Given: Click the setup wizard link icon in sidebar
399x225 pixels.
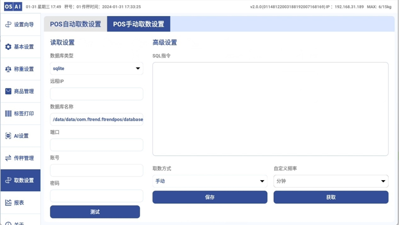Looking at the screenshot, I should (x=8, y=24).
